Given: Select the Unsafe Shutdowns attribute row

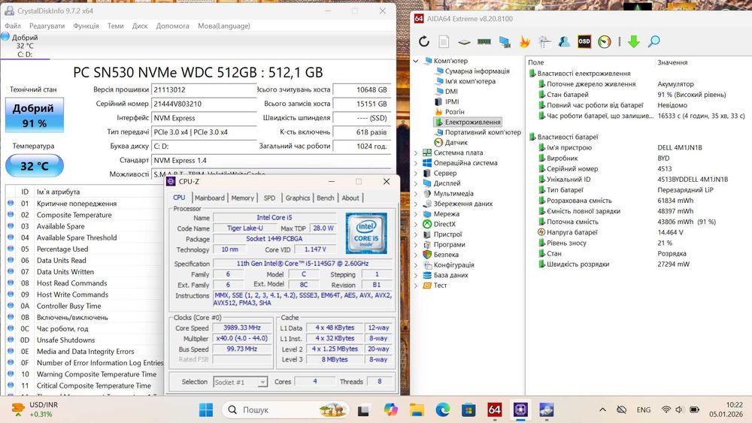Looking at the screenshot, I should 84,340.
